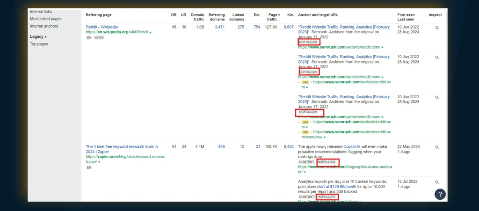This screenshot has width=479, height=211.
Task: Click the inspect magnifier on the $129.95/month anchor row
Action: [437, 182]
